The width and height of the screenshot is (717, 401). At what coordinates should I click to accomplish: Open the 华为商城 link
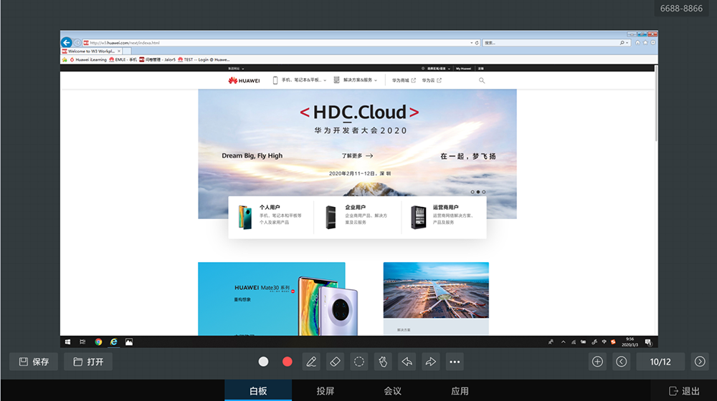[404, 80]
